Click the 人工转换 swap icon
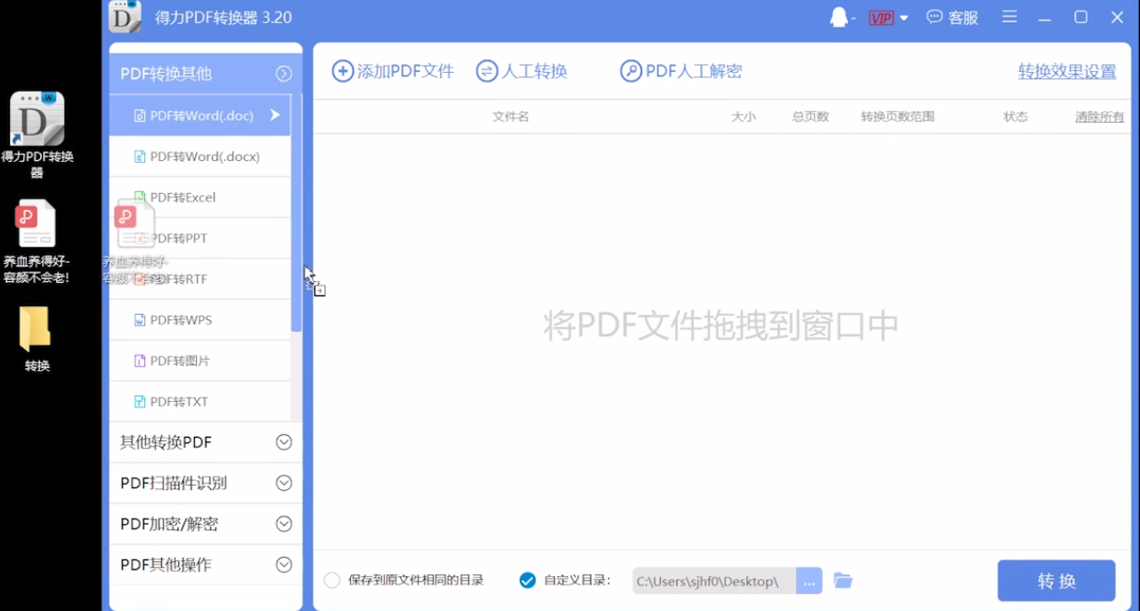 point(487,71)
